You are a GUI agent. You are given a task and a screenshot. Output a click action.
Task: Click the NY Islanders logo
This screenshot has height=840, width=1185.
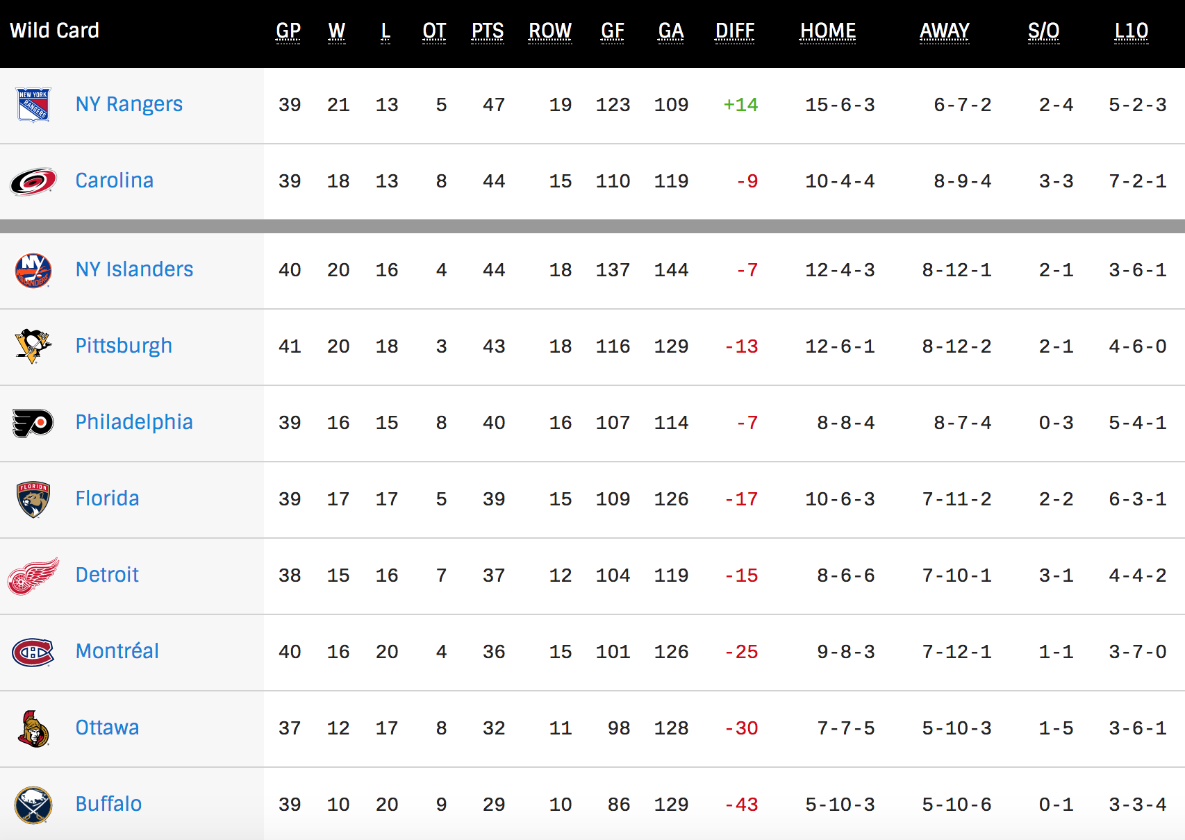[33, 270]
